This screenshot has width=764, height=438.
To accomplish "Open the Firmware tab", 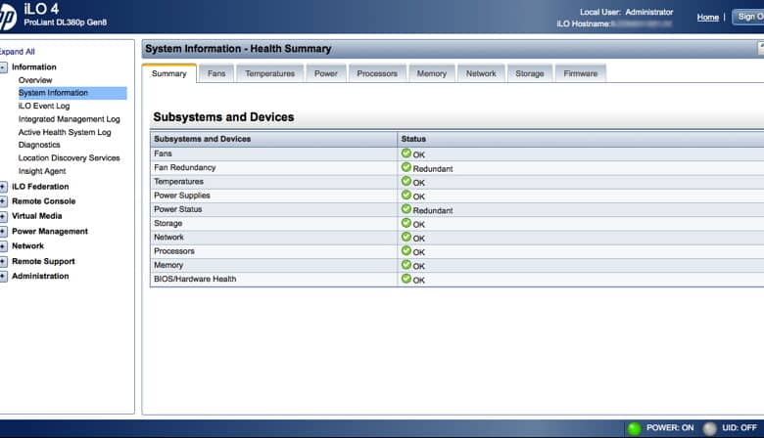I will coord(580,73).
